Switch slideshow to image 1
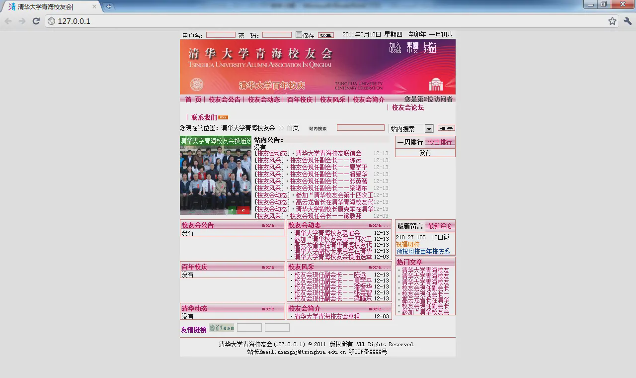 click(232, 210)
